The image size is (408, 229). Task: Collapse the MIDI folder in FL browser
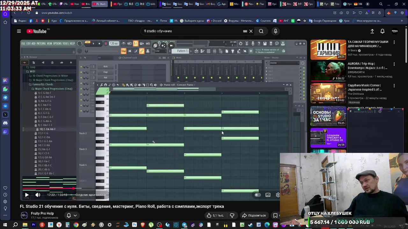[33, 72]
